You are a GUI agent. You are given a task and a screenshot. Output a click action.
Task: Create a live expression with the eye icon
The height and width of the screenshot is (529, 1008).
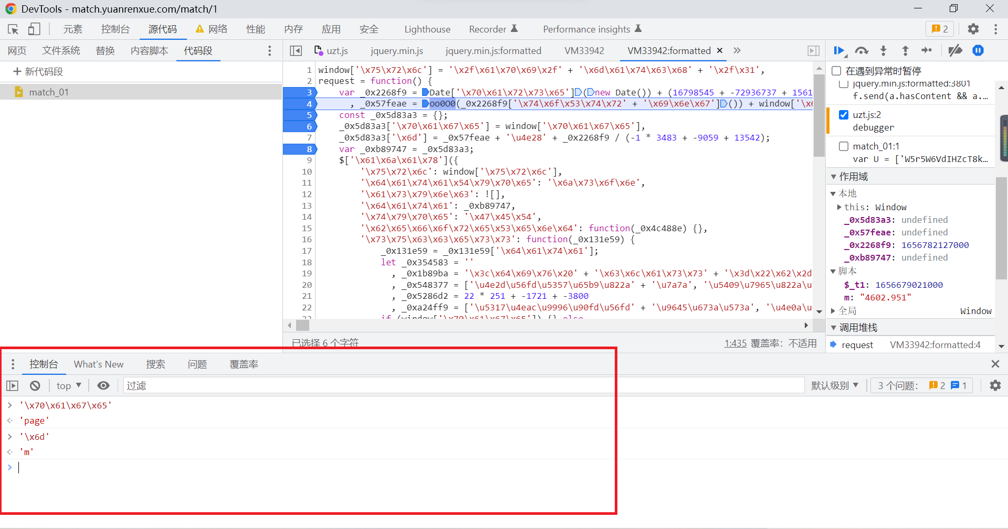coord(103,386)
